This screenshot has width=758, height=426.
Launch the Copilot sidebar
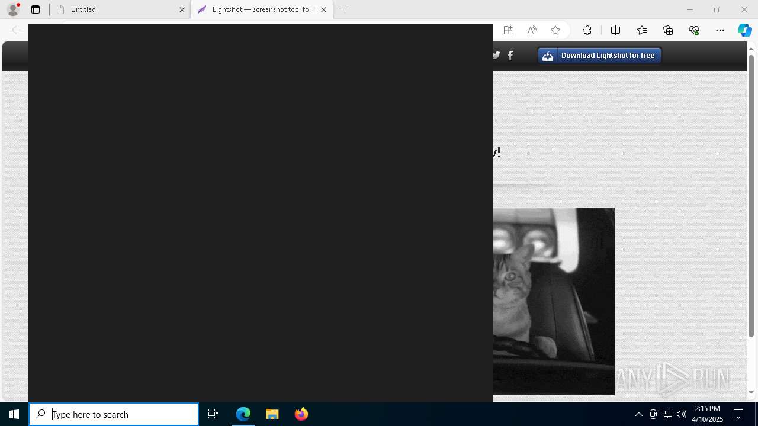pyautogui.click(x=744, y=30)
